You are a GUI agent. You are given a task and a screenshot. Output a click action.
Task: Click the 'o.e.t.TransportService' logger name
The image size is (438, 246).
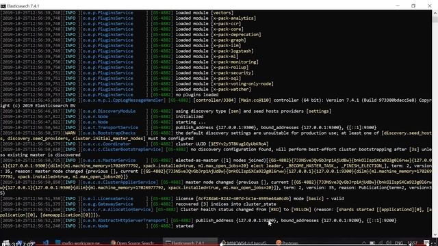110,128
